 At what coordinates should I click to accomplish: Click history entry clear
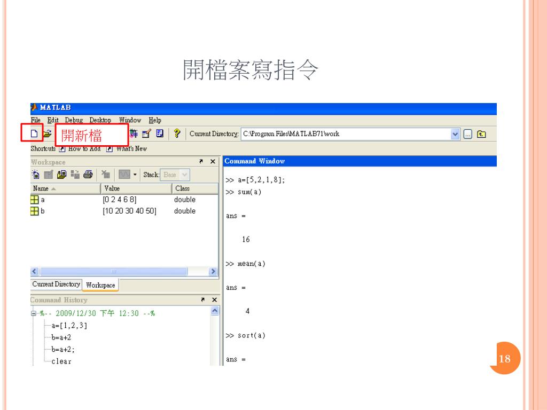pos(61,361)
